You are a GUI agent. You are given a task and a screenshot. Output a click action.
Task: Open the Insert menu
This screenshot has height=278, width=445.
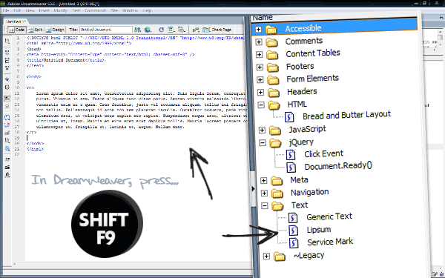[44, 10]
